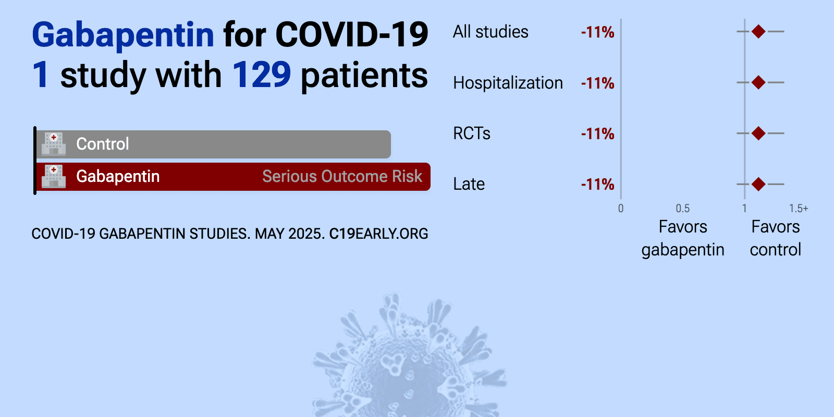Click the hospital icon beside Control

[54, 144]
